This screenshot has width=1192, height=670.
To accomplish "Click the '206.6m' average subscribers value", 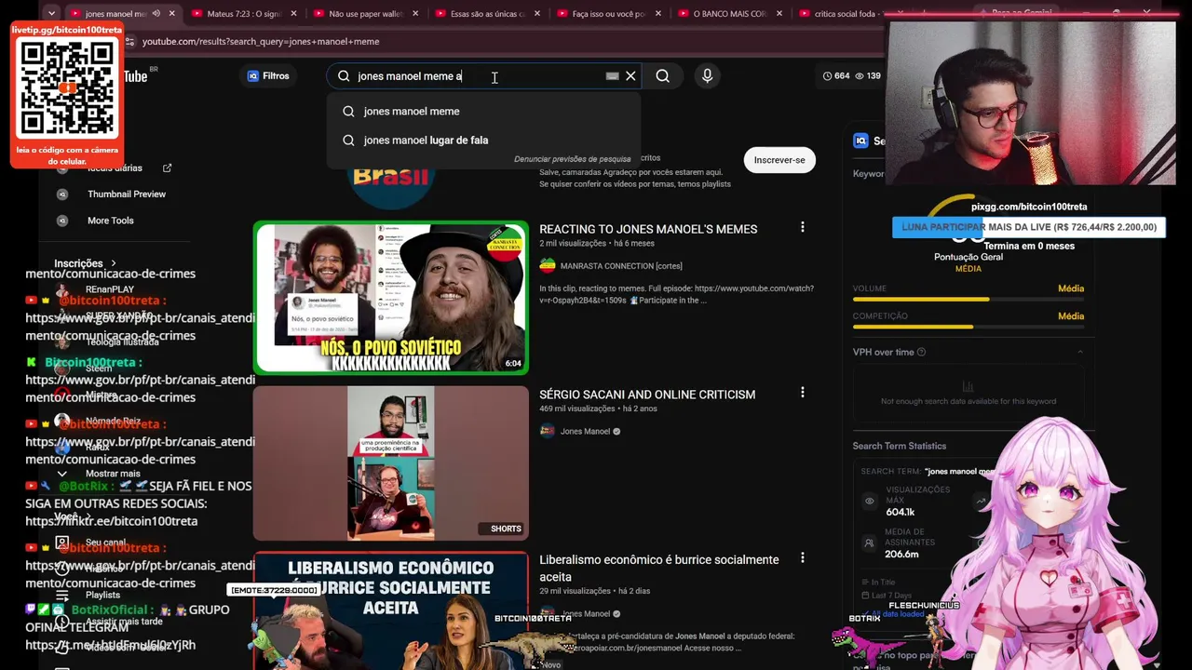I will click(902, 555).
